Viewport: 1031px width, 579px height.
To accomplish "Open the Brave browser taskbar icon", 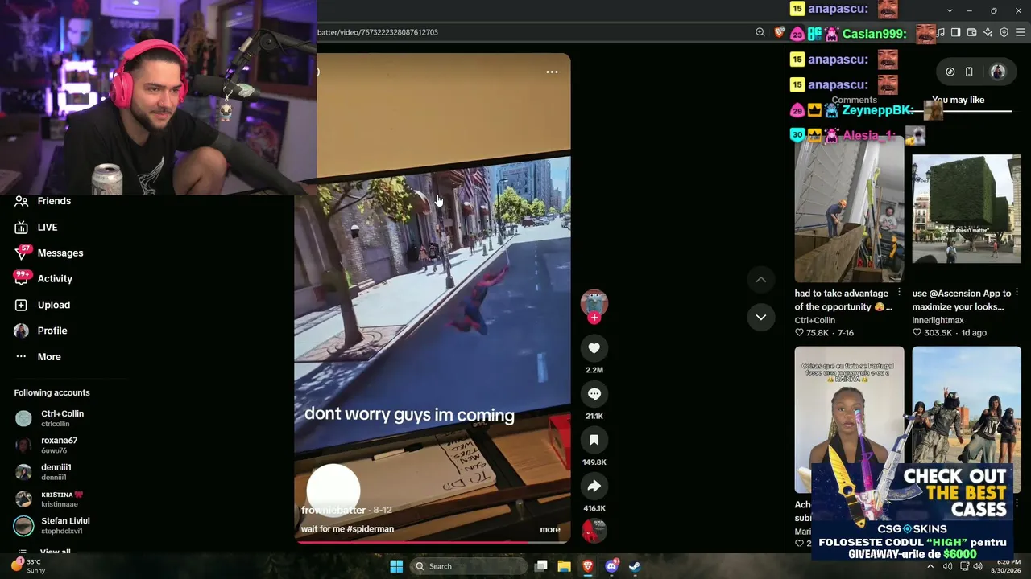I will click(x=587, y=566).
